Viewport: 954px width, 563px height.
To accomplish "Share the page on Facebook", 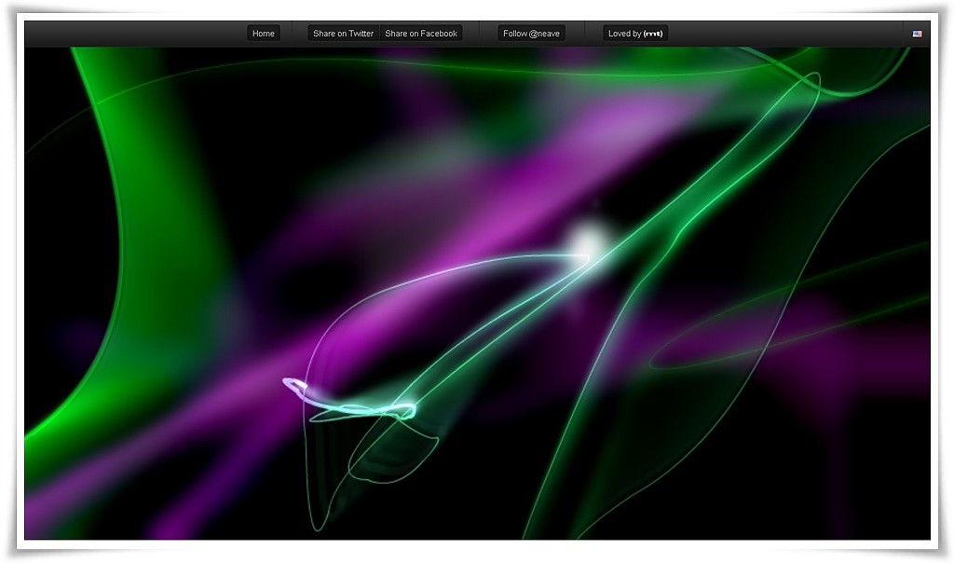I will point(421,34).
